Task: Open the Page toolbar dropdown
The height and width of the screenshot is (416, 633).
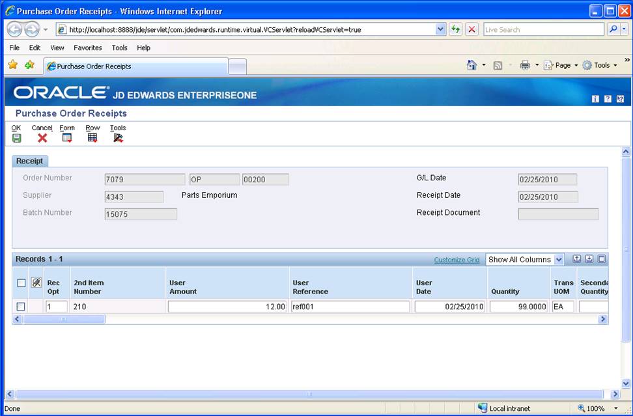Action: click(561, 65)
